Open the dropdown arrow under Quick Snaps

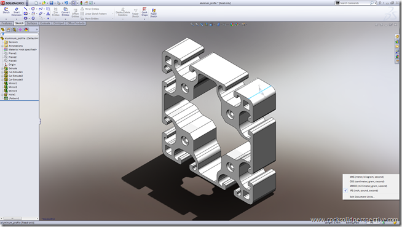coord(144,19)
